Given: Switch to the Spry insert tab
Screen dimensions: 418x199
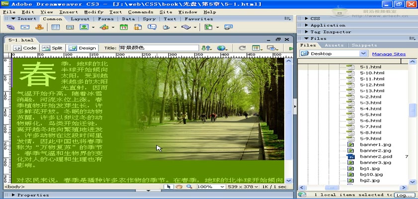Looking at the screenshot, I should coord(149,19).
